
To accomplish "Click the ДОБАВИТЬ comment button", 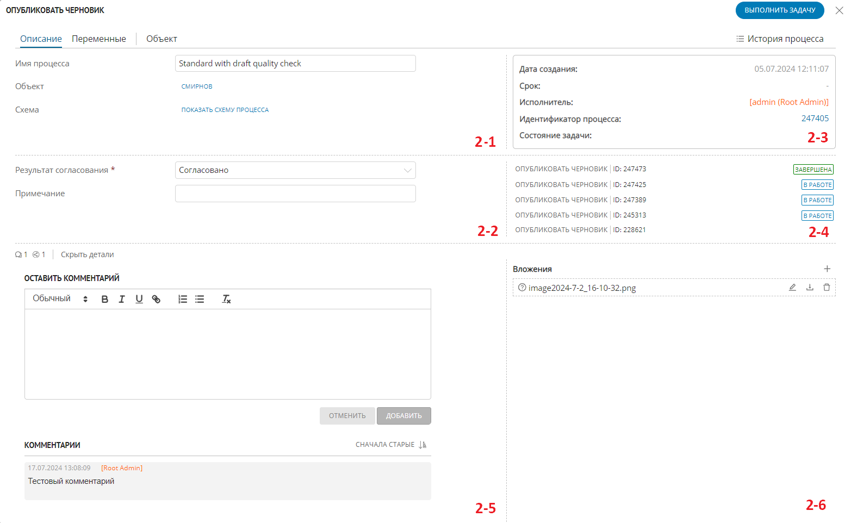I will pos(404,416).
